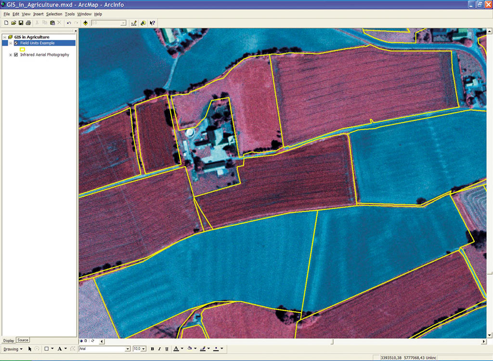
Task: Save the current map document
Action: (x=21, y=23)
